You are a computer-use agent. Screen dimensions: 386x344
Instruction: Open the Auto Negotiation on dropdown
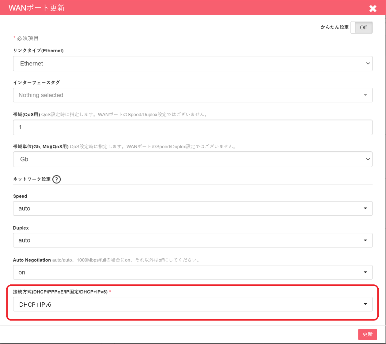pyautogui.click(x=193, y=272)
